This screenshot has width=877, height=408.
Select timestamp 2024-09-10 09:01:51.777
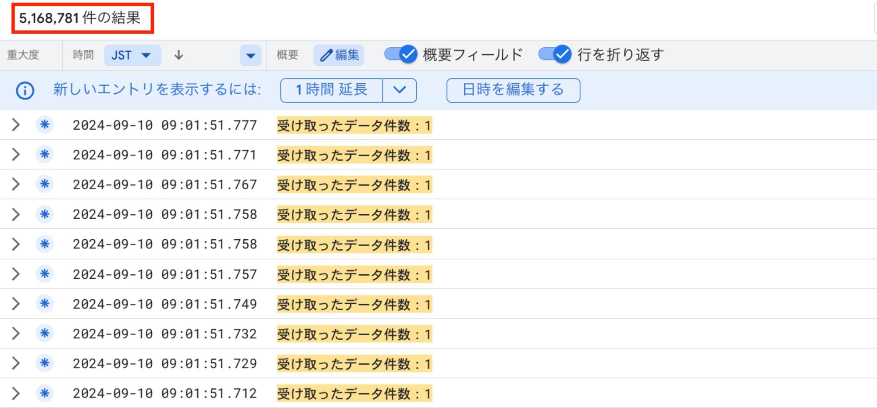(165, 125)
